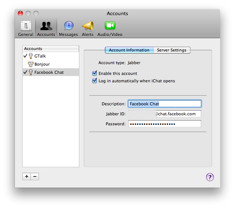The image size is (235, 208).
Task: Switch to the Server Settings tab
Action: (172, 50)
